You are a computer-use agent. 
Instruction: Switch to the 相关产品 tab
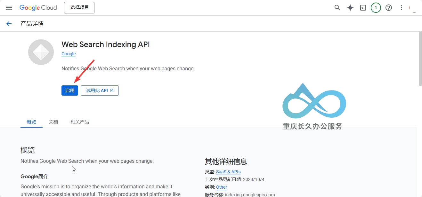point(80,122)
